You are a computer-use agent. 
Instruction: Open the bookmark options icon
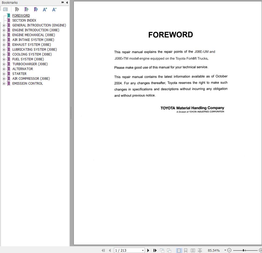[5, 9]
